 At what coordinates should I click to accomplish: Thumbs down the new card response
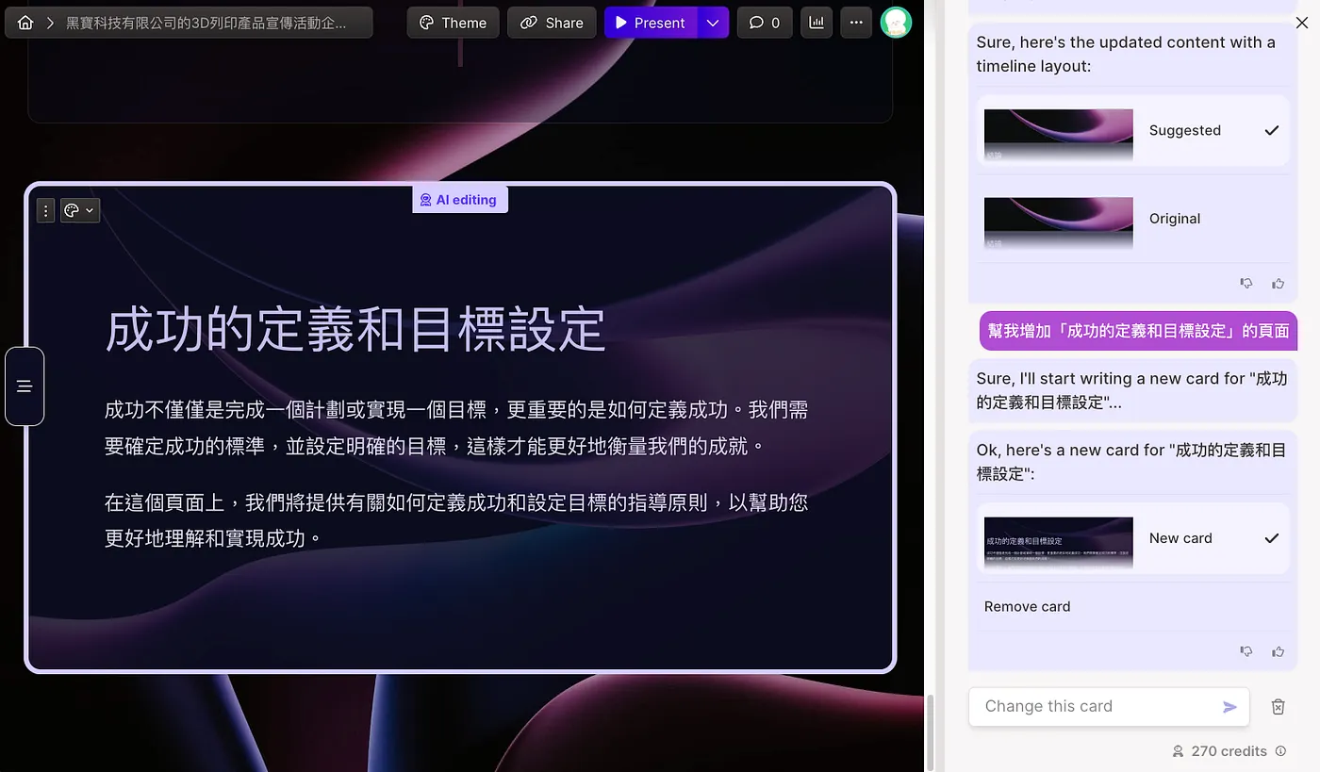tap(1246, 651)
